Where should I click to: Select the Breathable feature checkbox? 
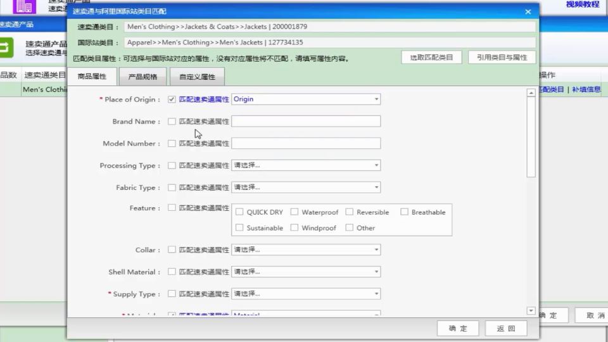pyautogui.click(x=405, y=212)
